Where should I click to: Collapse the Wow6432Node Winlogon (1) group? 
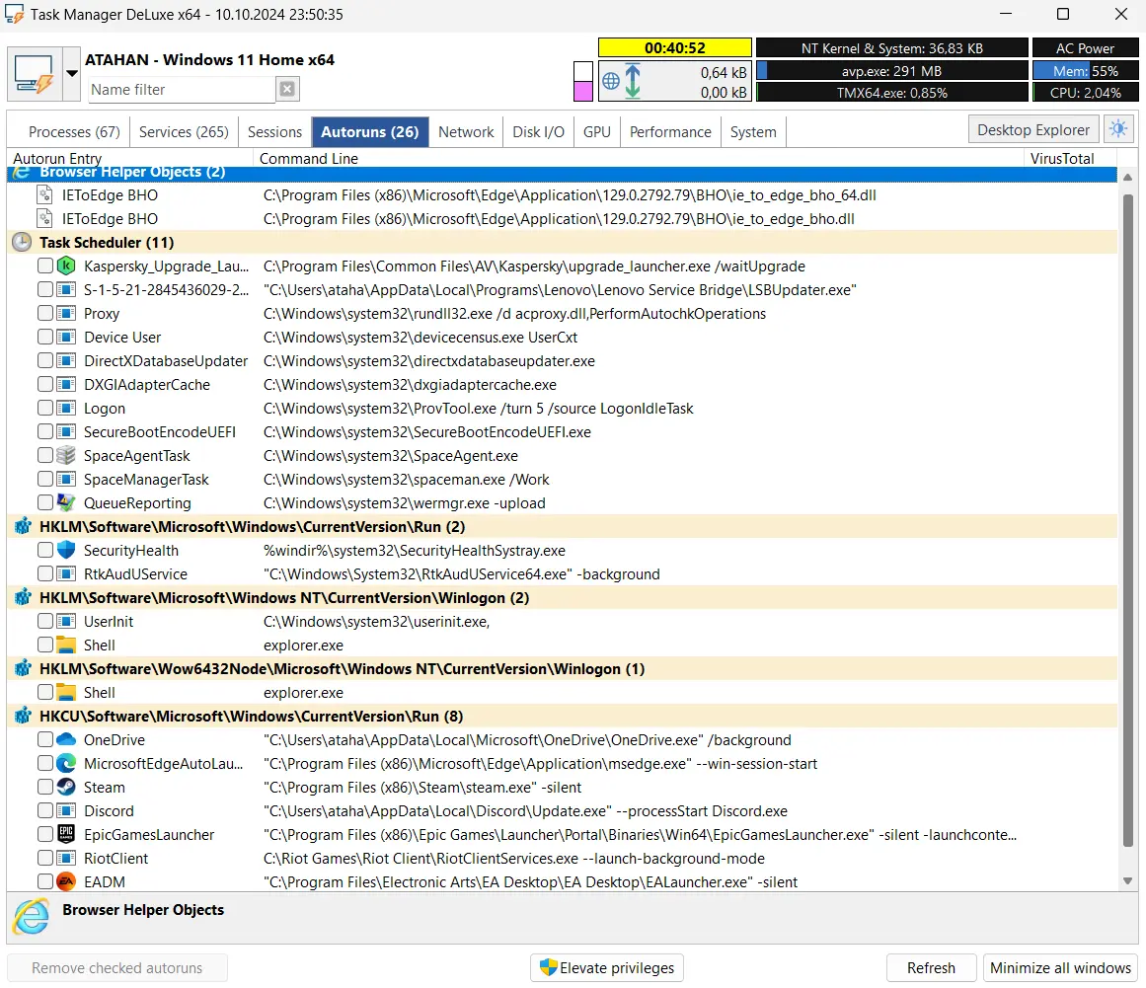[x=562, y=668]
